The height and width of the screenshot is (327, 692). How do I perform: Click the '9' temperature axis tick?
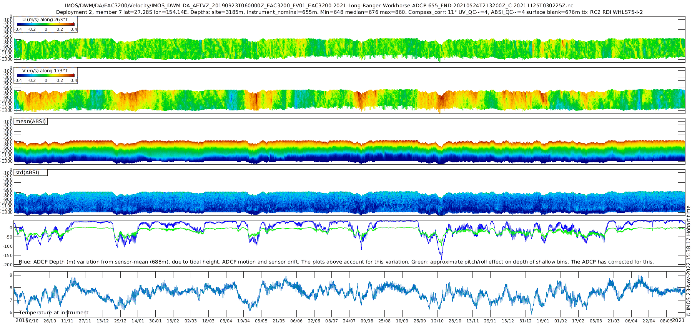[x=11, y=275]
